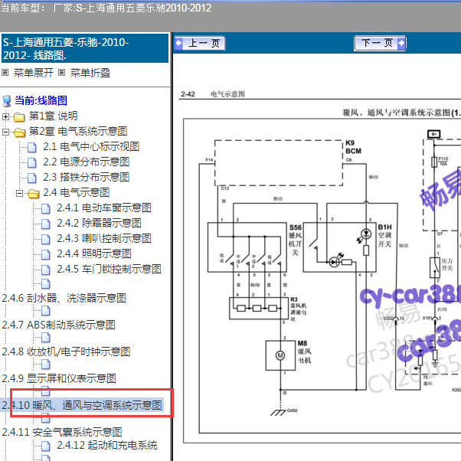Open 2.4.8 收放机/电子时钟示意图

(66, 351)
